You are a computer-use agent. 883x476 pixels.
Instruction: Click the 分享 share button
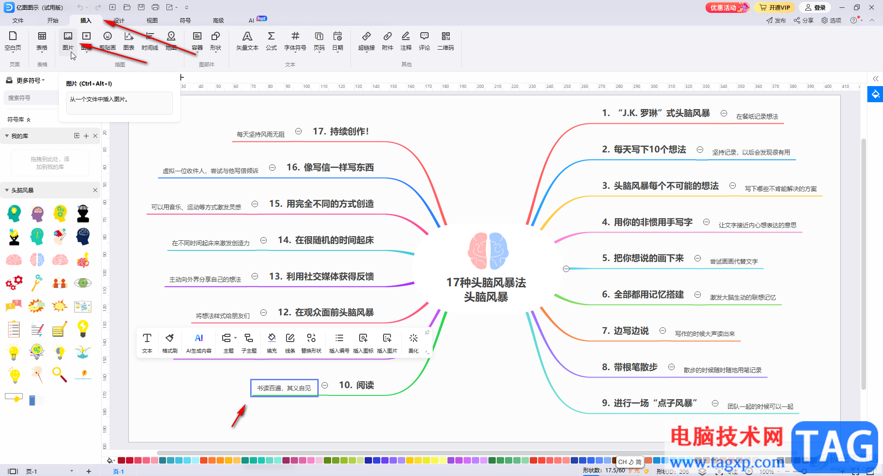point(803,20)
